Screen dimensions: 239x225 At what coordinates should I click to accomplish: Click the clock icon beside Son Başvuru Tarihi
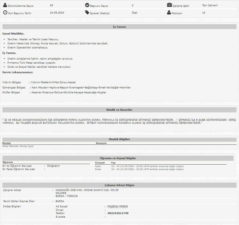click(5, 13)
